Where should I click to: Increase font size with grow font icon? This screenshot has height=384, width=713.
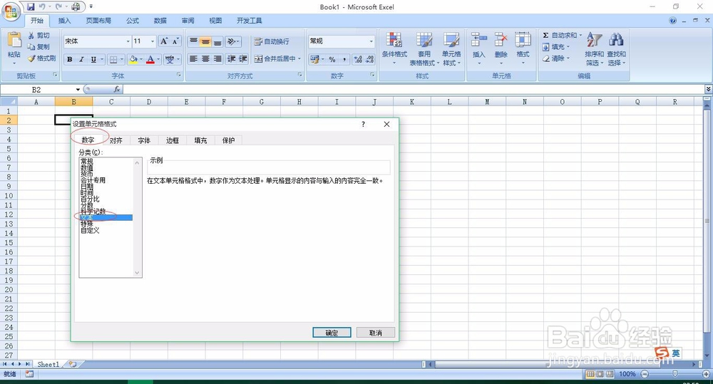[164, 41]
